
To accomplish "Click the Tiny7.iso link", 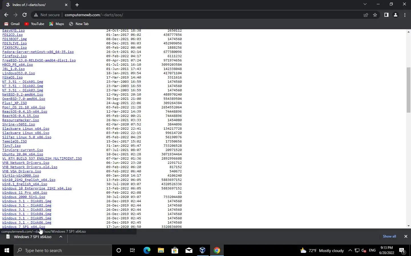I will 11,146.
